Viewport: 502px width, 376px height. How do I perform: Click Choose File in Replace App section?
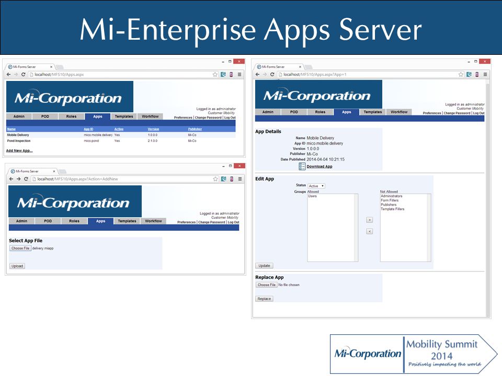tap(266, 285)
